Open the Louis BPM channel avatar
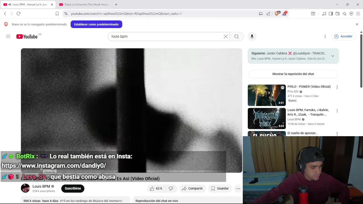 25,188
